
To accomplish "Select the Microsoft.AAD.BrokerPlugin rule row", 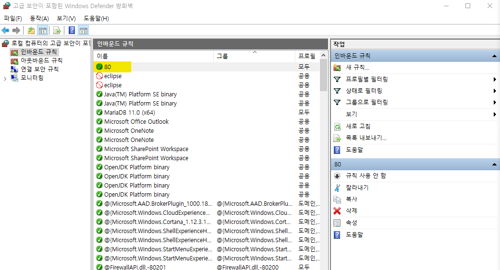I will [207, 203].
